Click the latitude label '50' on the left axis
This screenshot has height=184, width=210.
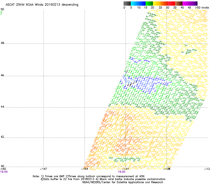(2, 9)
